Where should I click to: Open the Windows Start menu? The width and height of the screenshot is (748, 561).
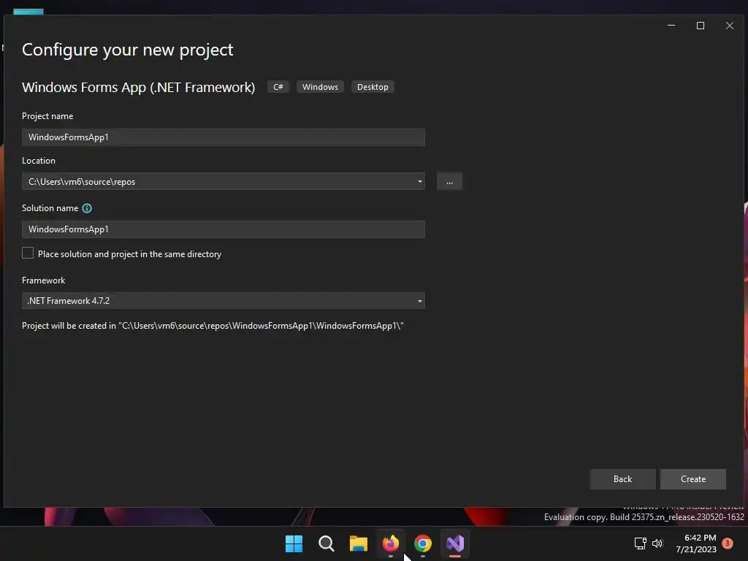[294, 543]
